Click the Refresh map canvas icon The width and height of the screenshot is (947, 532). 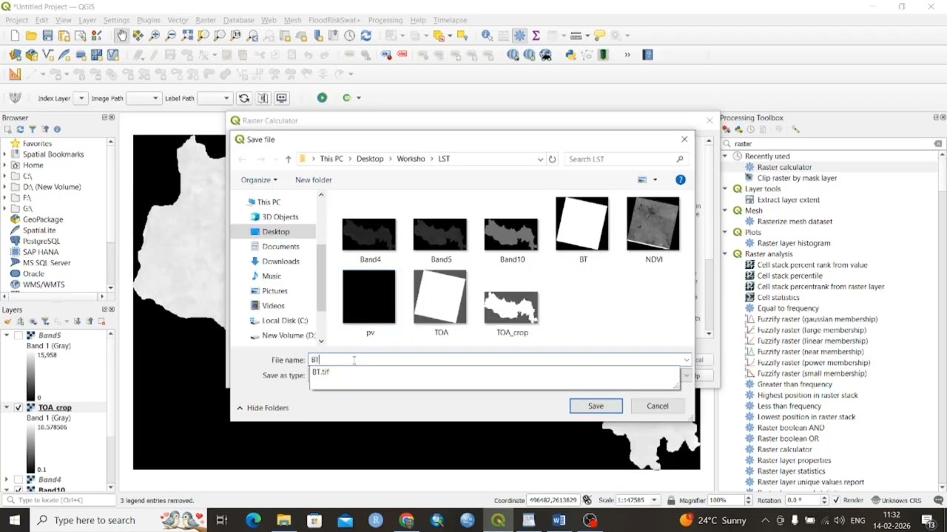pos(365,35)
